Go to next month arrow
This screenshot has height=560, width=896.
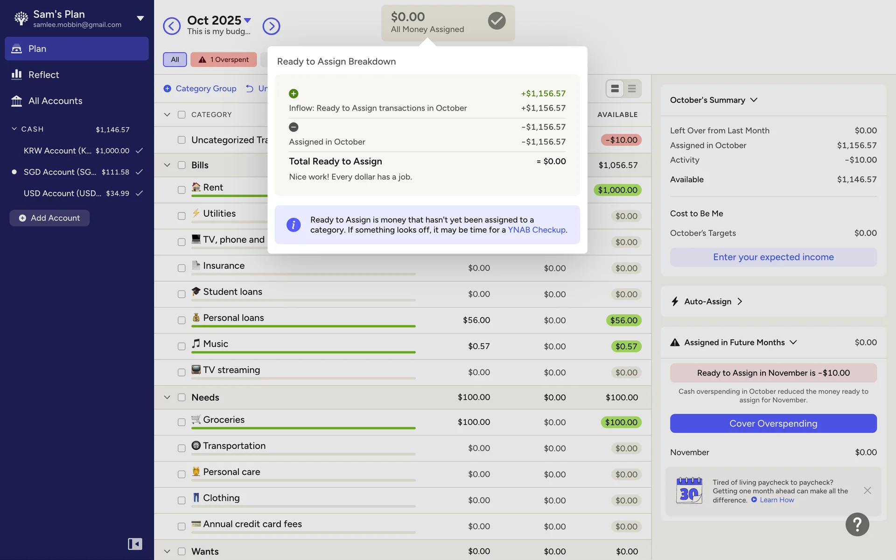pyautogui.click(x=271, y=26)
